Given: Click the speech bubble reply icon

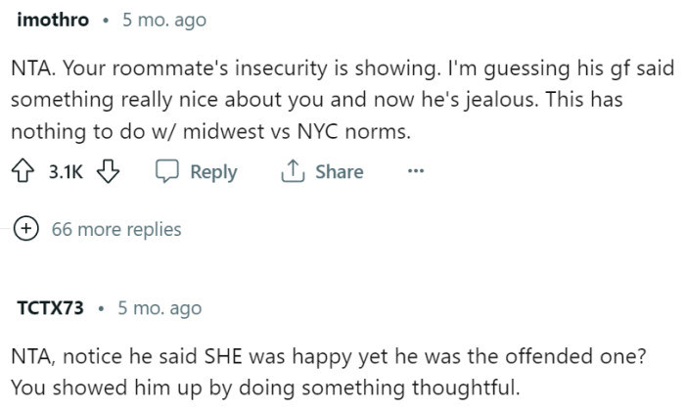Looking at the screenshot, I should 165,172.
